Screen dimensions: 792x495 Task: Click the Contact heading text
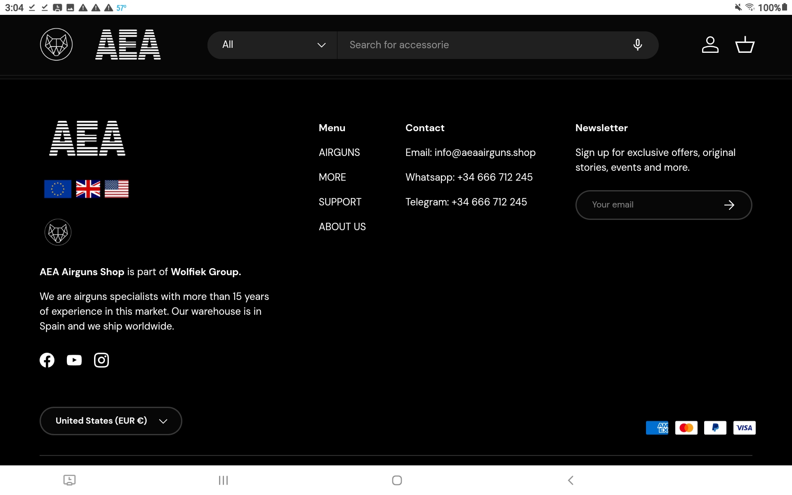[425, 128]
